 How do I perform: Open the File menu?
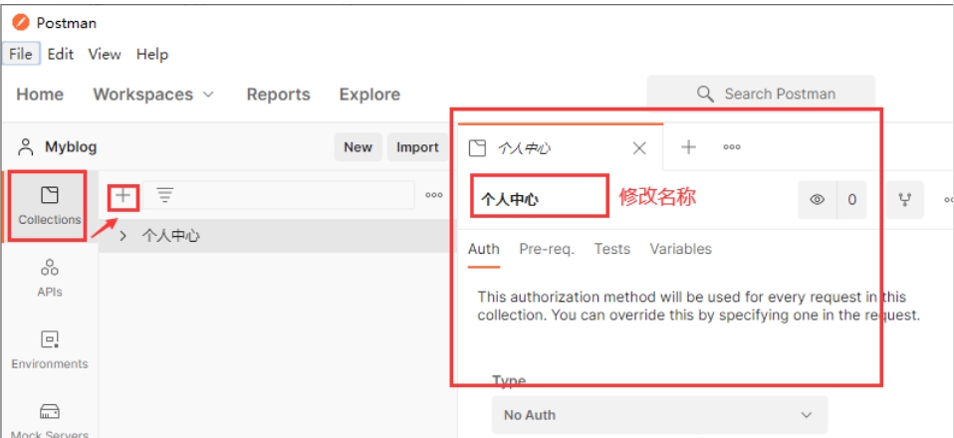click(x=21, y=54)
